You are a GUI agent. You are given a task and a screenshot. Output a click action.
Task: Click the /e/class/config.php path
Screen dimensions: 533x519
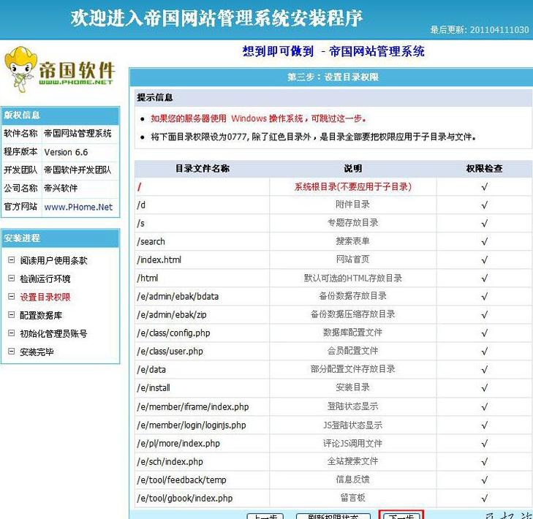[x=173, y=333]
